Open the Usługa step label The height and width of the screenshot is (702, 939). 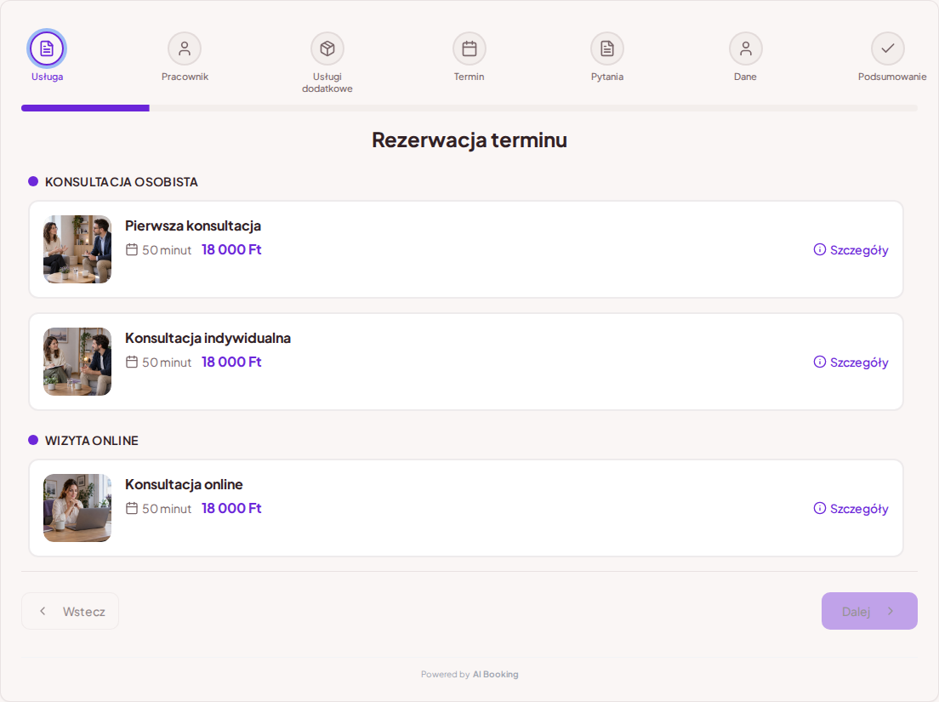(x=48, y=77)
